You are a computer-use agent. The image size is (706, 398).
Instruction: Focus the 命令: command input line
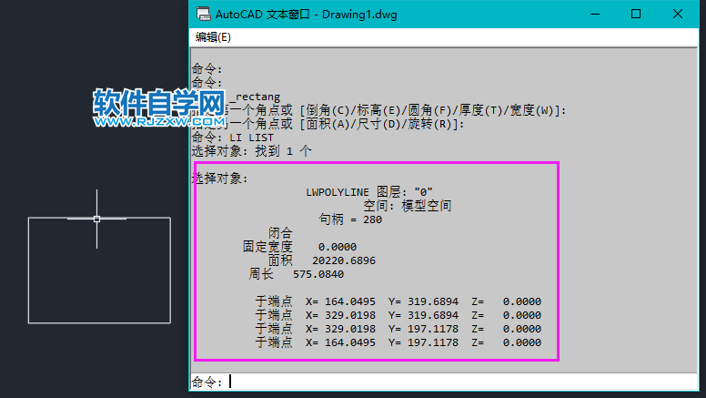pos(443,382)
